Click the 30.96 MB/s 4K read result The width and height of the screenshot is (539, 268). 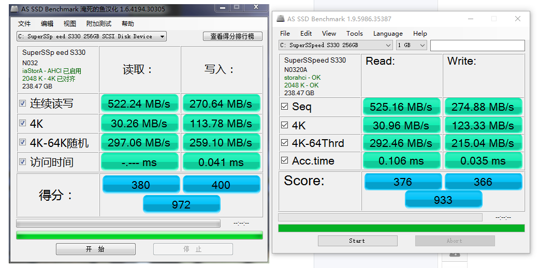tap(401, 125)
